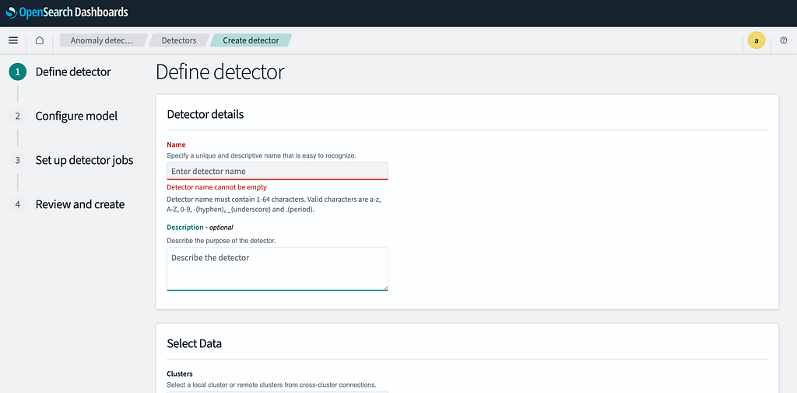
Task: Click the step 1 circle icon
Action: (x=17, y=72)
